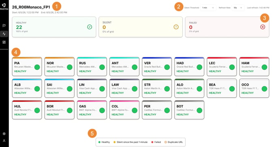272x147 pixels.
Task: Click the green status dot for LEC
Action: pyautogui.click(x=232, y=67)
